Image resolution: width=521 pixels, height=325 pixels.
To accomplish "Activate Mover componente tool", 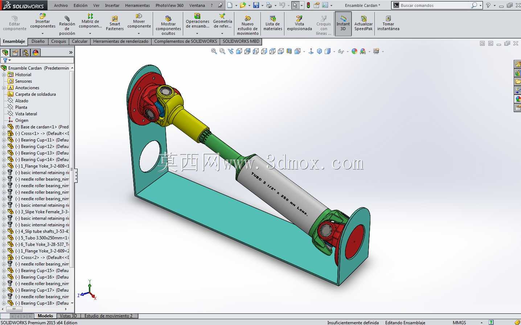I will (x=139, y=21).
